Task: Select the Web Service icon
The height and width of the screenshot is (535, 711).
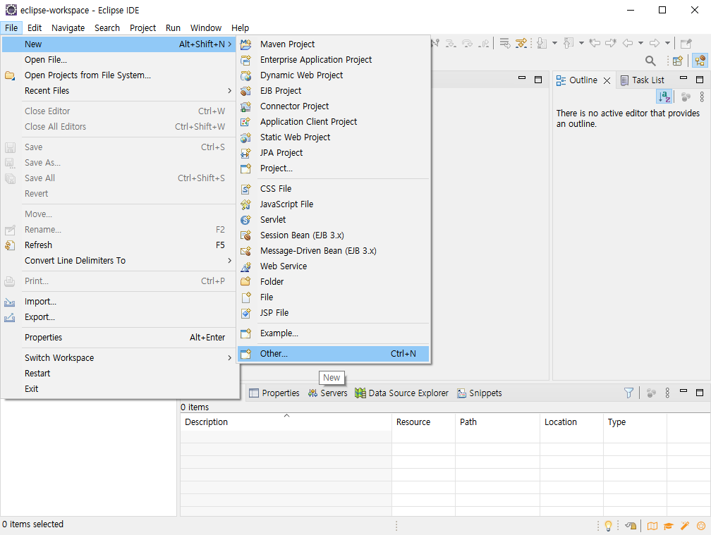Action: click(x=245, y=266)
